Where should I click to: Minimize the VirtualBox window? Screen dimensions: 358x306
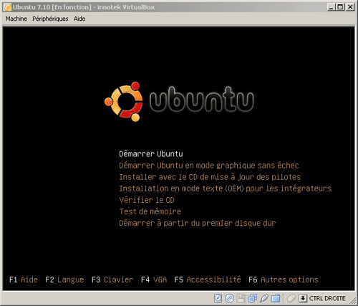click(331, 7)
